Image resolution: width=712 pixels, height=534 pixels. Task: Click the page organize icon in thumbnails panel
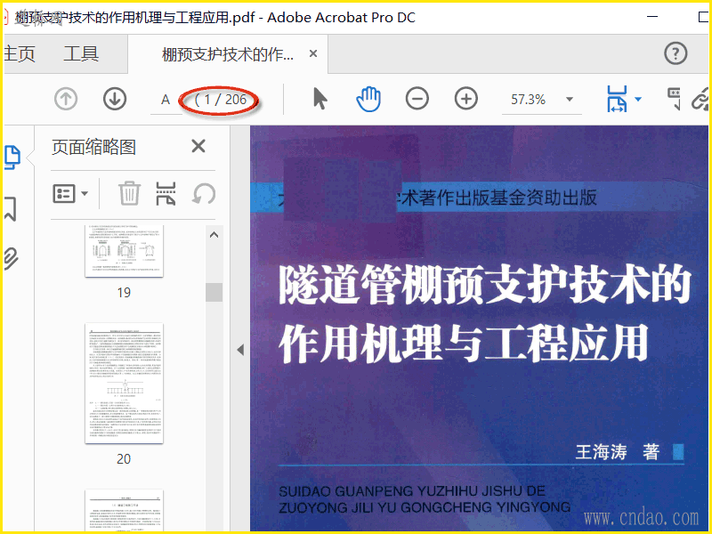coord(166,194)
